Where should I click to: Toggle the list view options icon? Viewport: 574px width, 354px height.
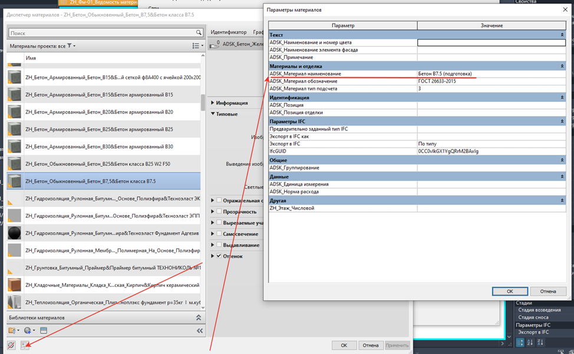[x=197, y=46]
